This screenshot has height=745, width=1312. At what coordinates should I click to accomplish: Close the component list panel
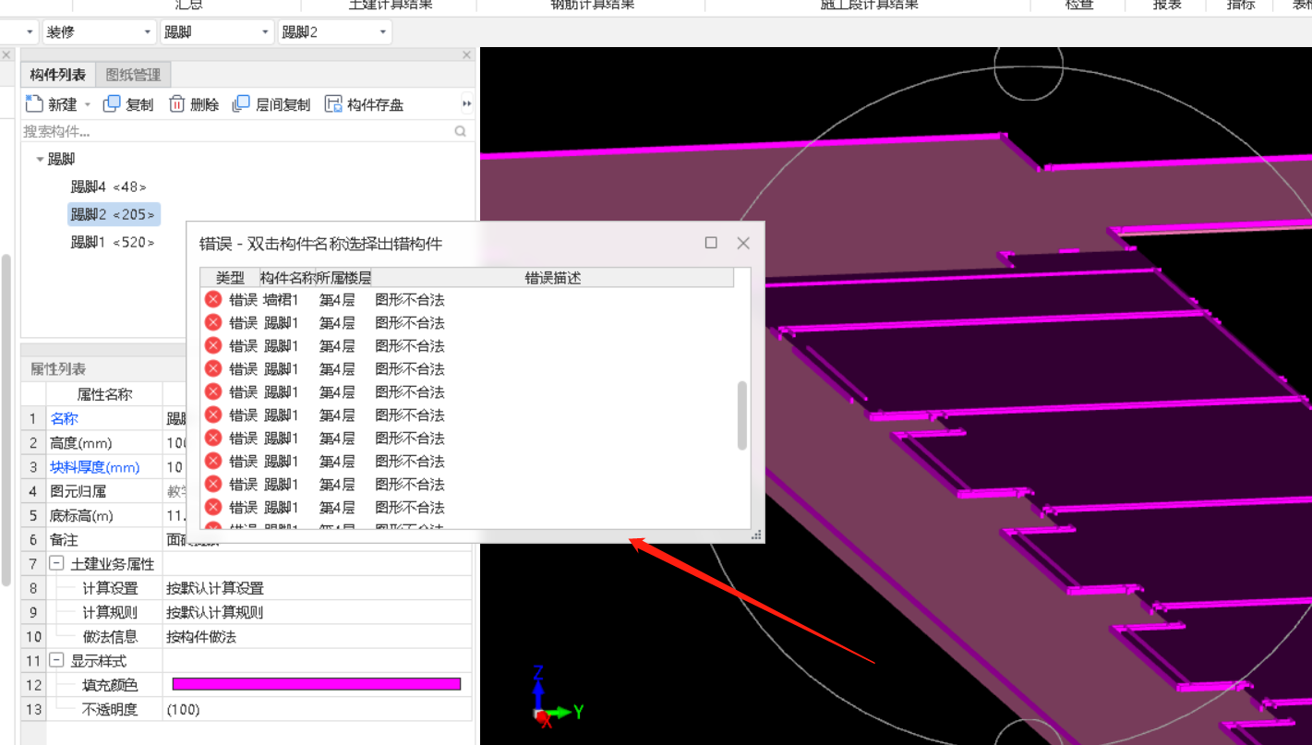coord(466,55)
